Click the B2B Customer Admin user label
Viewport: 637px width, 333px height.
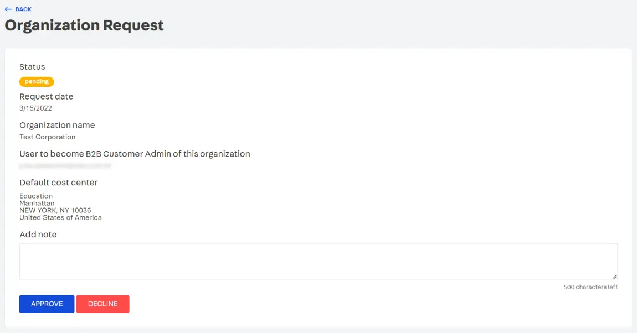(x=135, y=154)
